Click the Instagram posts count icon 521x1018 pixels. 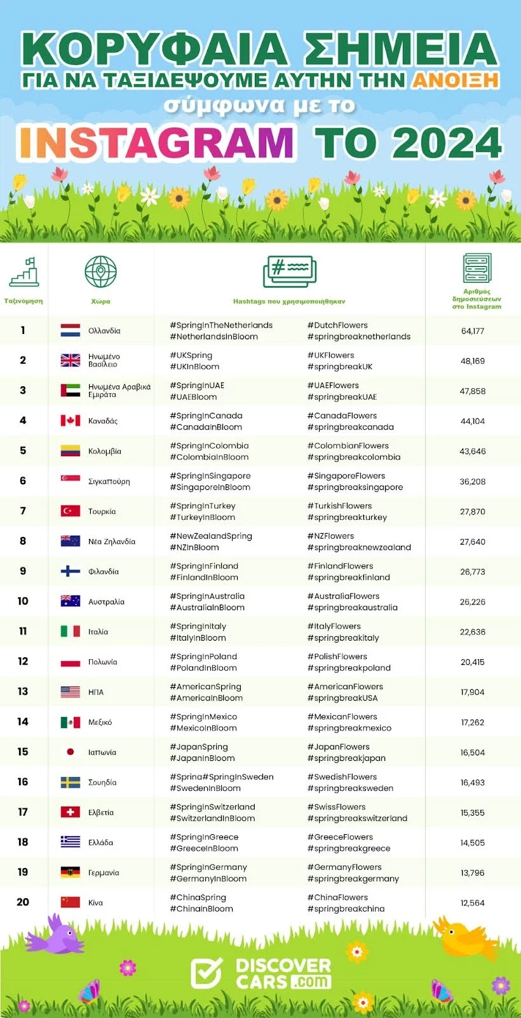[477, 268]
